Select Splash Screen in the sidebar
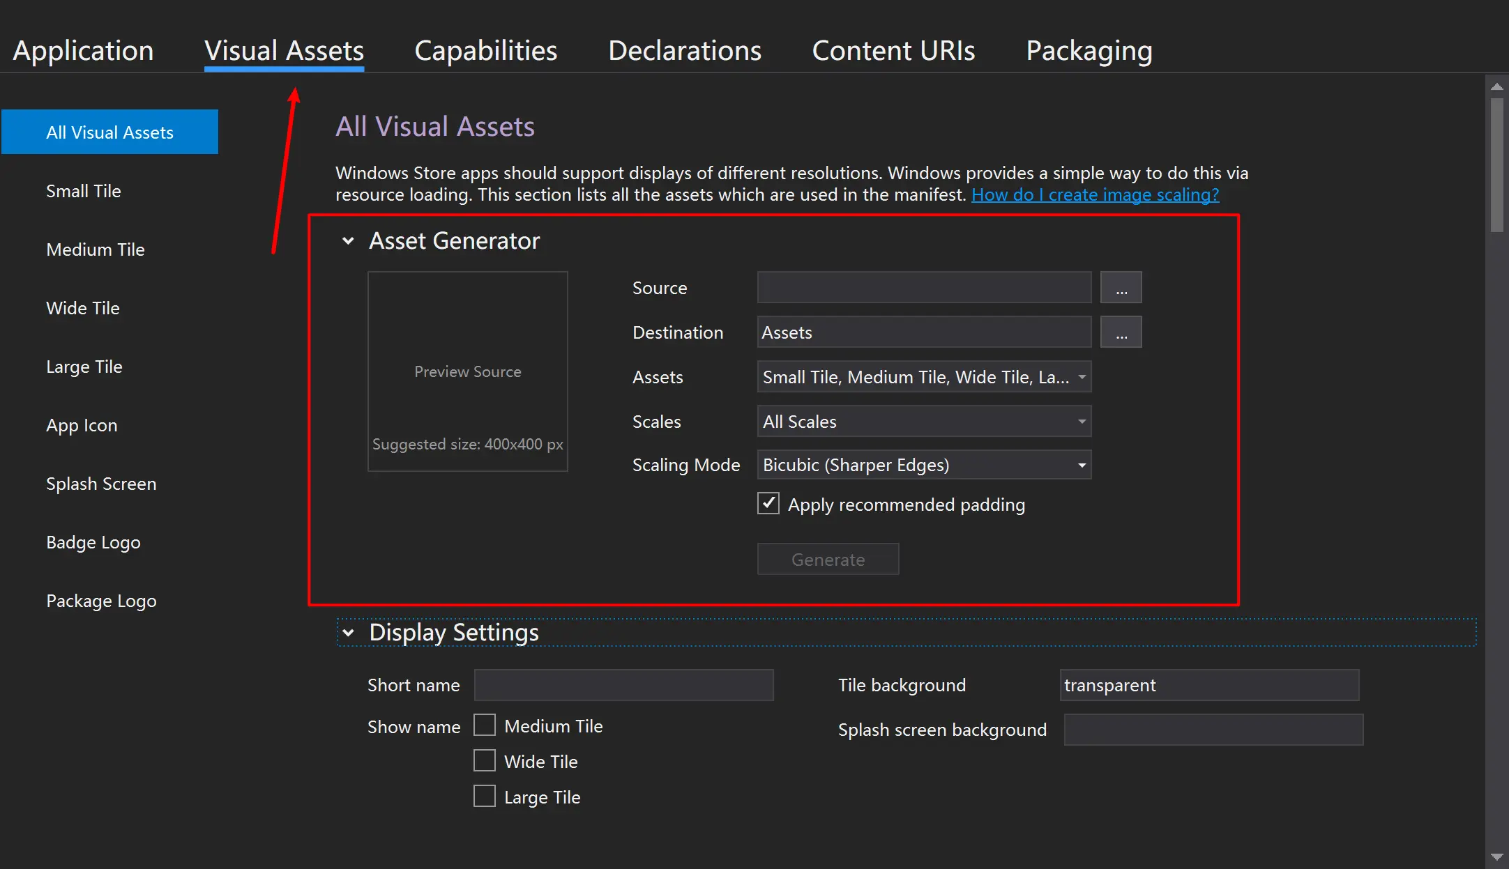 click(x=101, y=484)
